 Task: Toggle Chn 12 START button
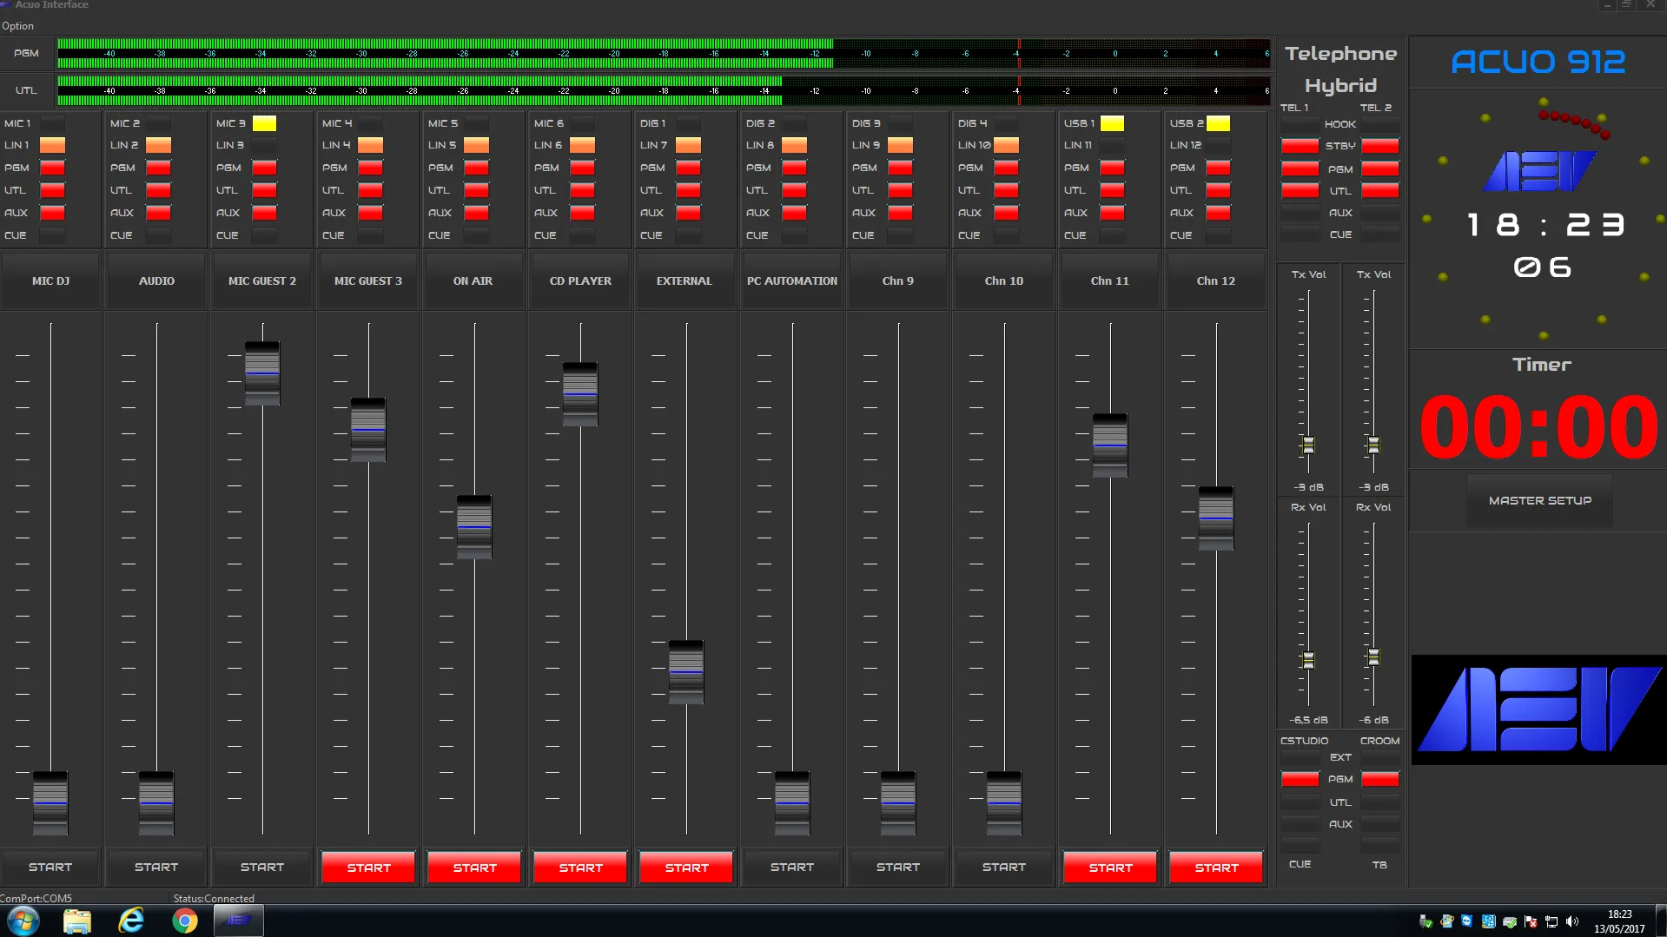pos(1216,867)
